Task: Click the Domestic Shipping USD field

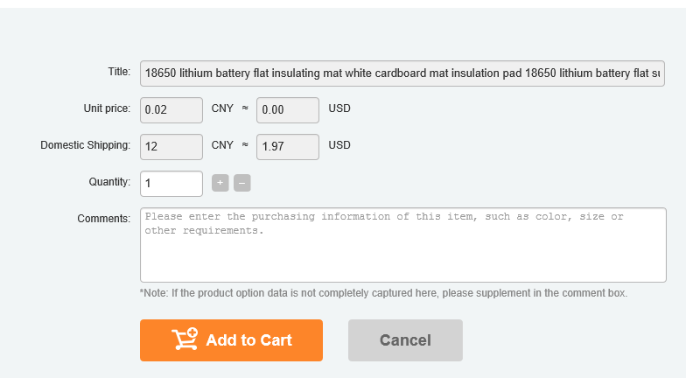Action: [x=288, y=146]
